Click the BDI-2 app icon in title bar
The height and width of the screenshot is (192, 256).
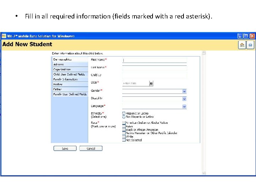(4, 36)
